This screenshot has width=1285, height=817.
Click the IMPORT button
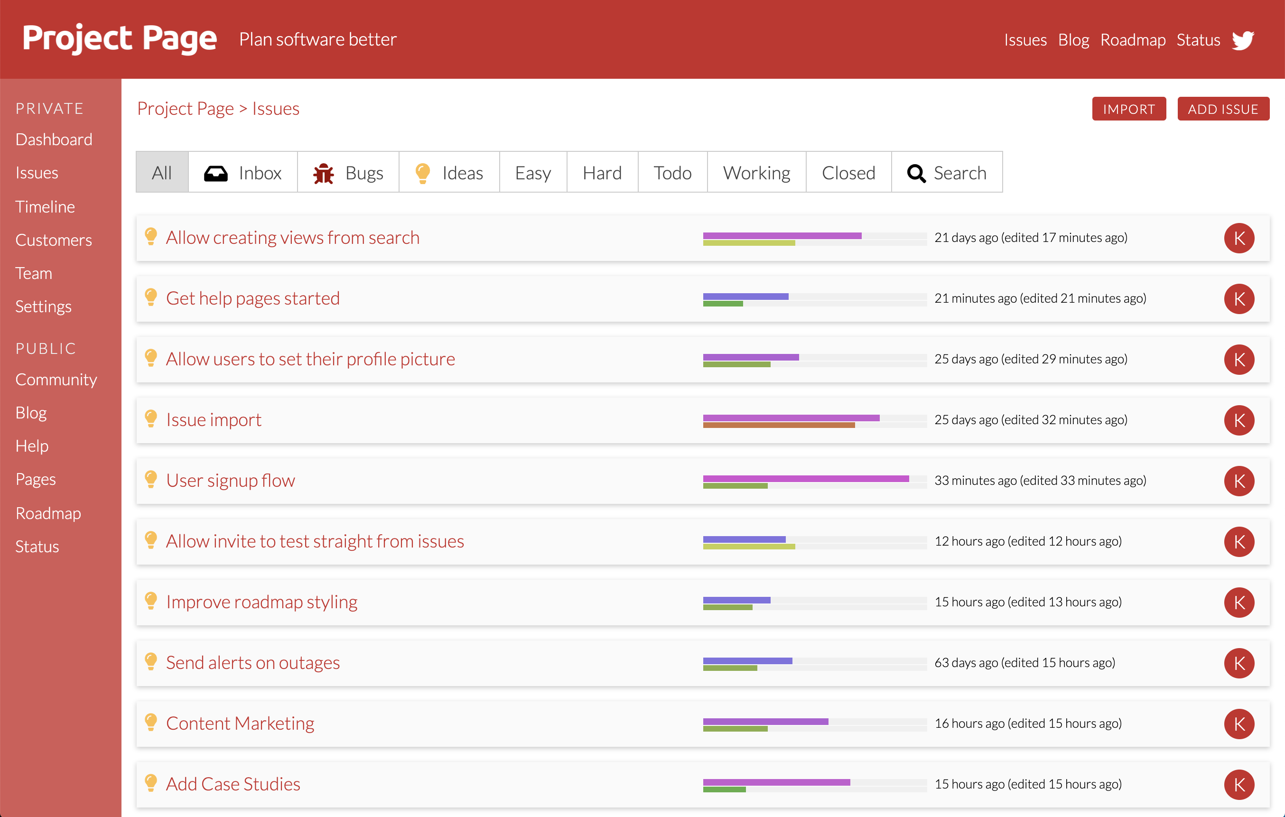coord(1128,109)
